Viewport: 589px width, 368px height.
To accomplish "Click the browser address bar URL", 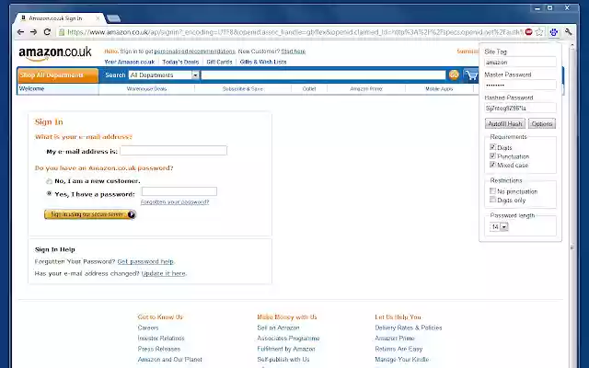I will point(295,32).
